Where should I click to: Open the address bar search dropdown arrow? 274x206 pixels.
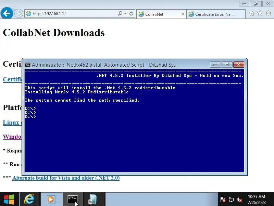(x=125, y=13)
